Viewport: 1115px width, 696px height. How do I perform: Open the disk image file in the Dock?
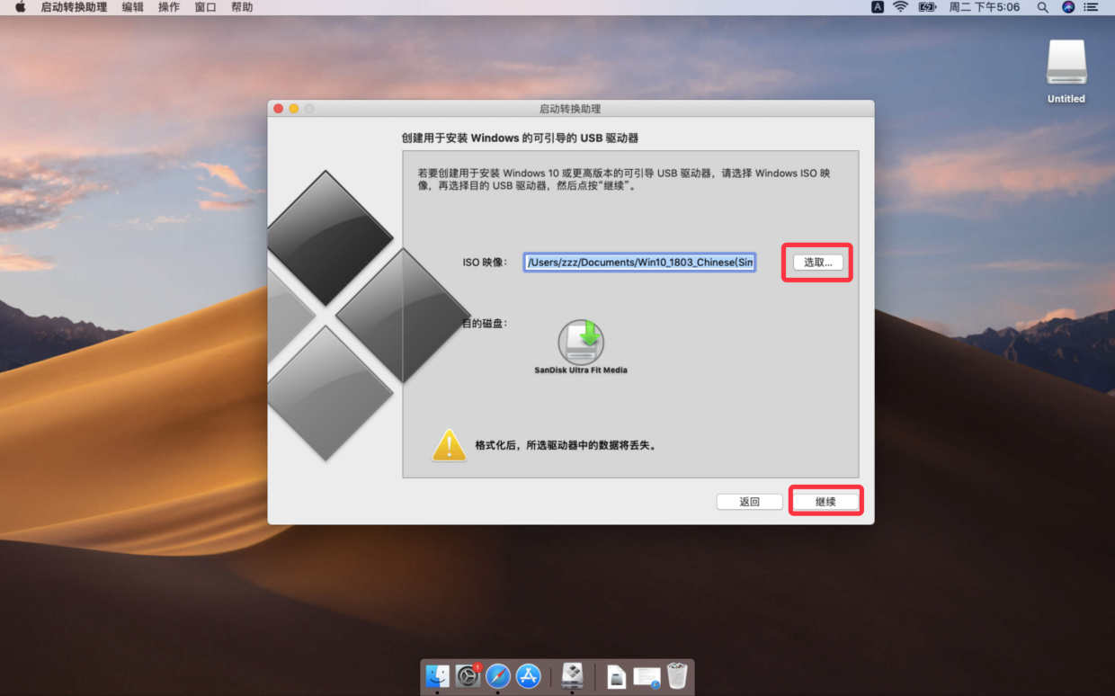coord(617,676)
